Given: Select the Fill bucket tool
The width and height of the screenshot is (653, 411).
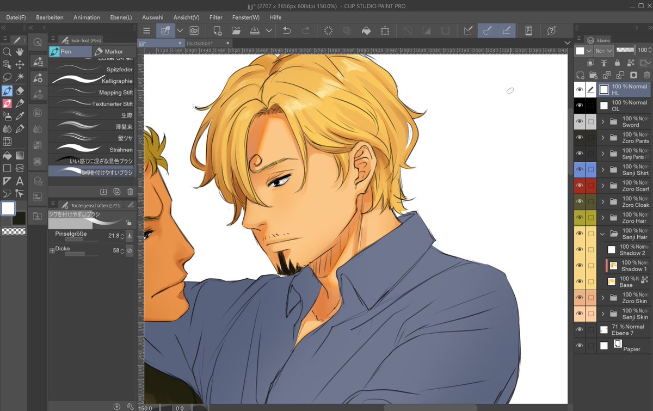Looking at the screenshot, I should pyautogui.click(x=7, y=155).
